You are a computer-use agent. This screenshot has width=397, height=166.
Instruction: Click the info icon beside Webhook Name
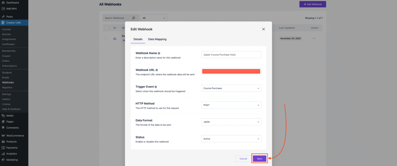click(x=159, y=53)
